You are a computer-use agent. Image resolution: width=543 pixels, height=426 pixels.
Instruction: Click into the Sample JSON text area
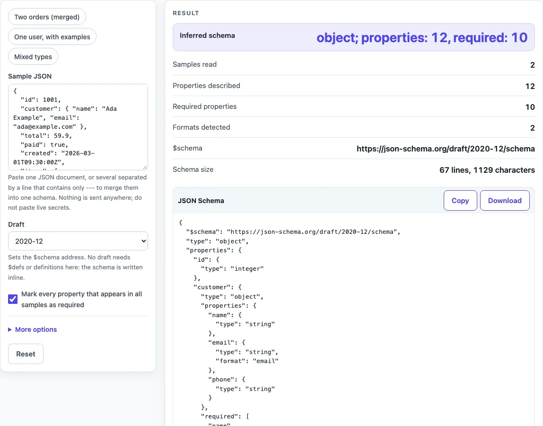(78, 127)
